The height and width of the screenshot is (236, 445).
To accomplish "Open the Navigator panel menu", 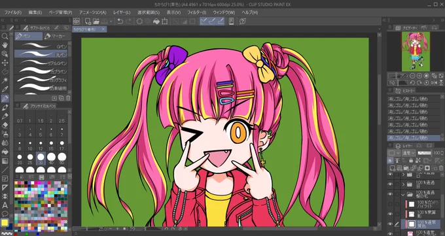I will tap(389, 27).
